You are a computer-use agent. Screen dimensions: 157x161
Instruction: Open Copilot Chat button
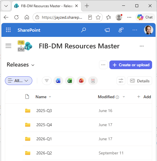click(x=145, y=17)
